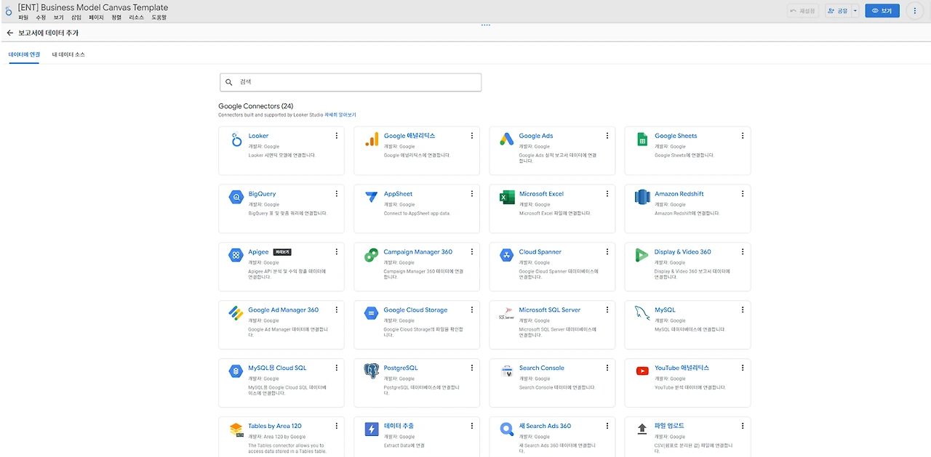Open the PostgreSQL connector title
Image resolution: width=931 pixels, height=457 pixels.
tap(401, 368)
